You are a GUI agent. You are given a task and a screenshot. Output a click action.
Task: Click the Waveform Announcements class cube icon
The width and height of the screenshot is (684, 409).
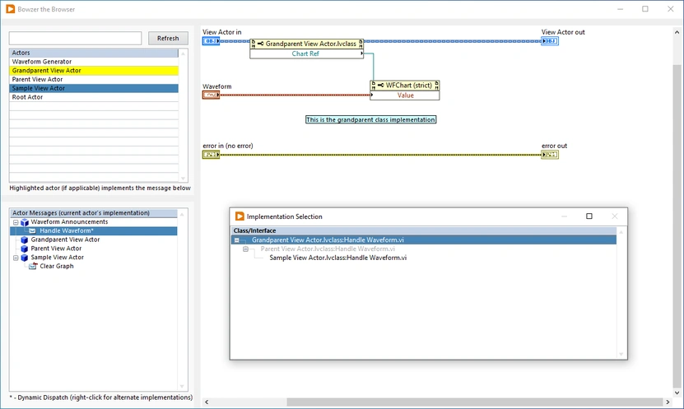click(x=25, y=222)
